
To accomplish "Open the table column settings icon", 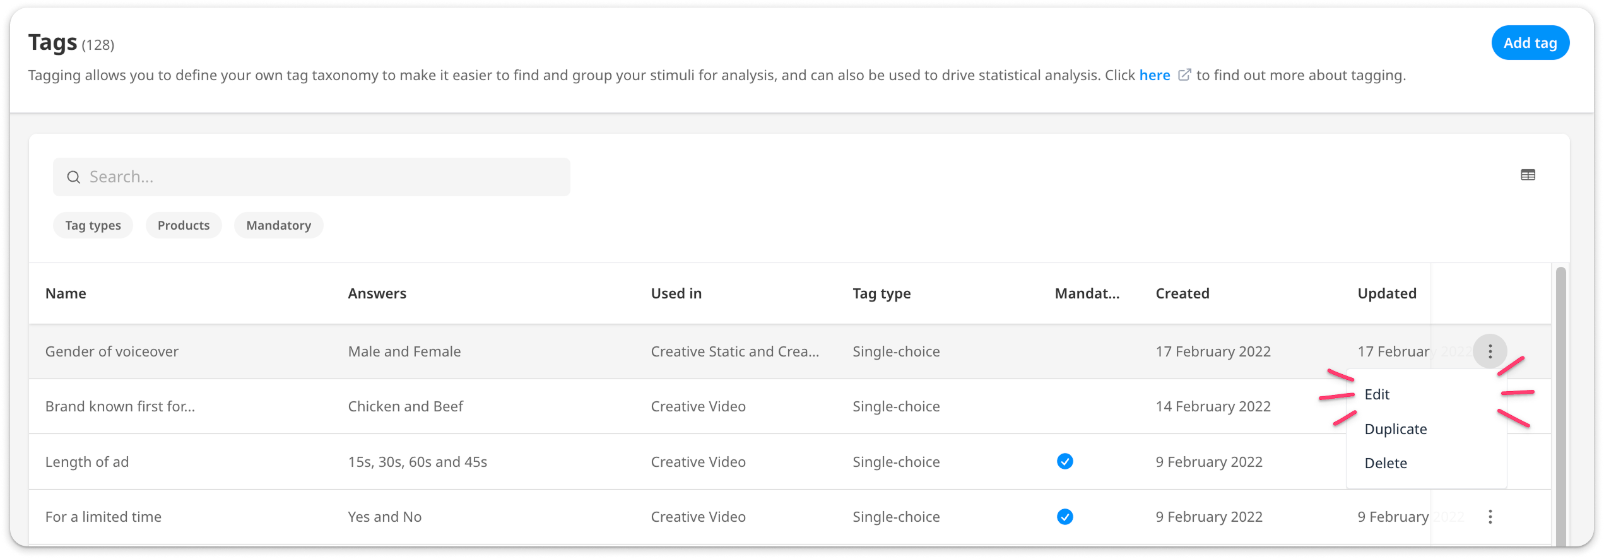I will click(x=1528, y=175).
